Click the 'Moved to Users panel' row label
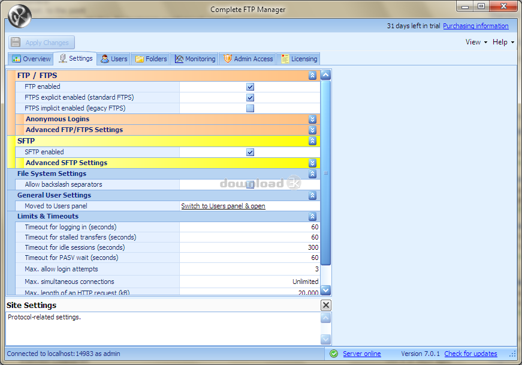 click(56, 206)
